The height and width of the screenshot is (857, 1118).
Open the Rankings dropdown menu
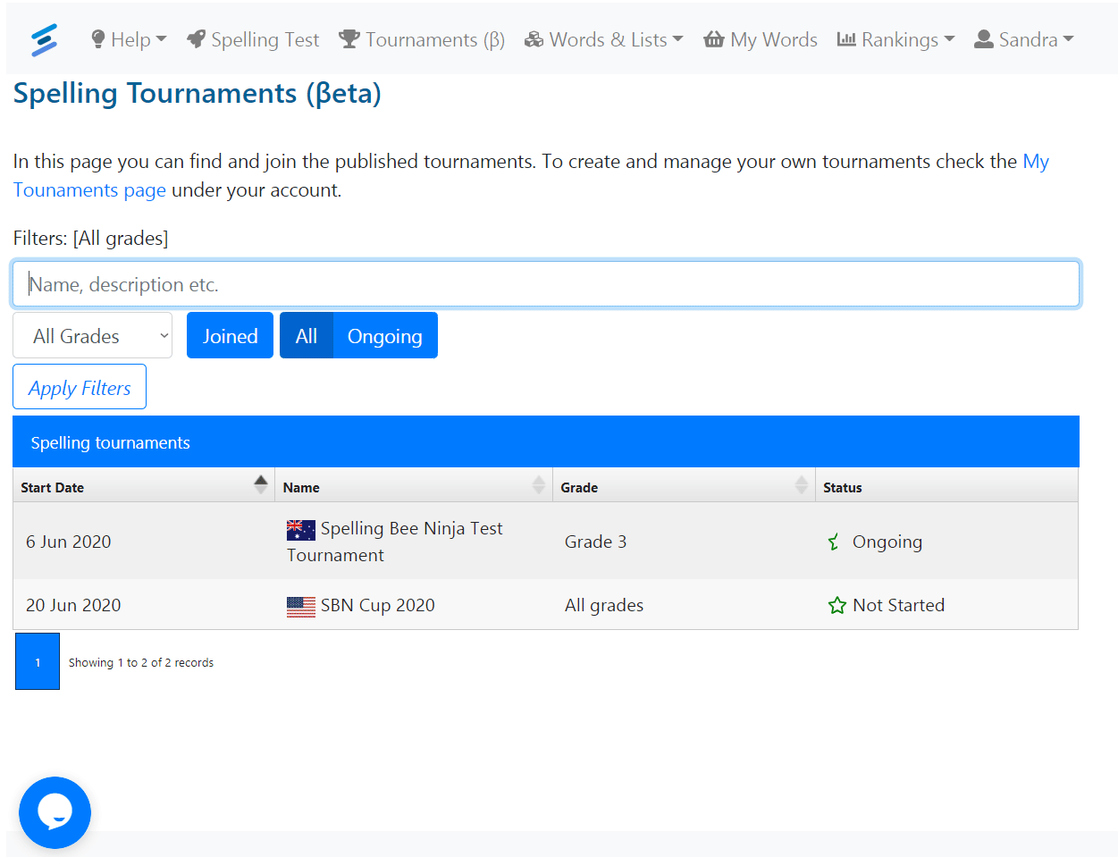coord(895,40)
